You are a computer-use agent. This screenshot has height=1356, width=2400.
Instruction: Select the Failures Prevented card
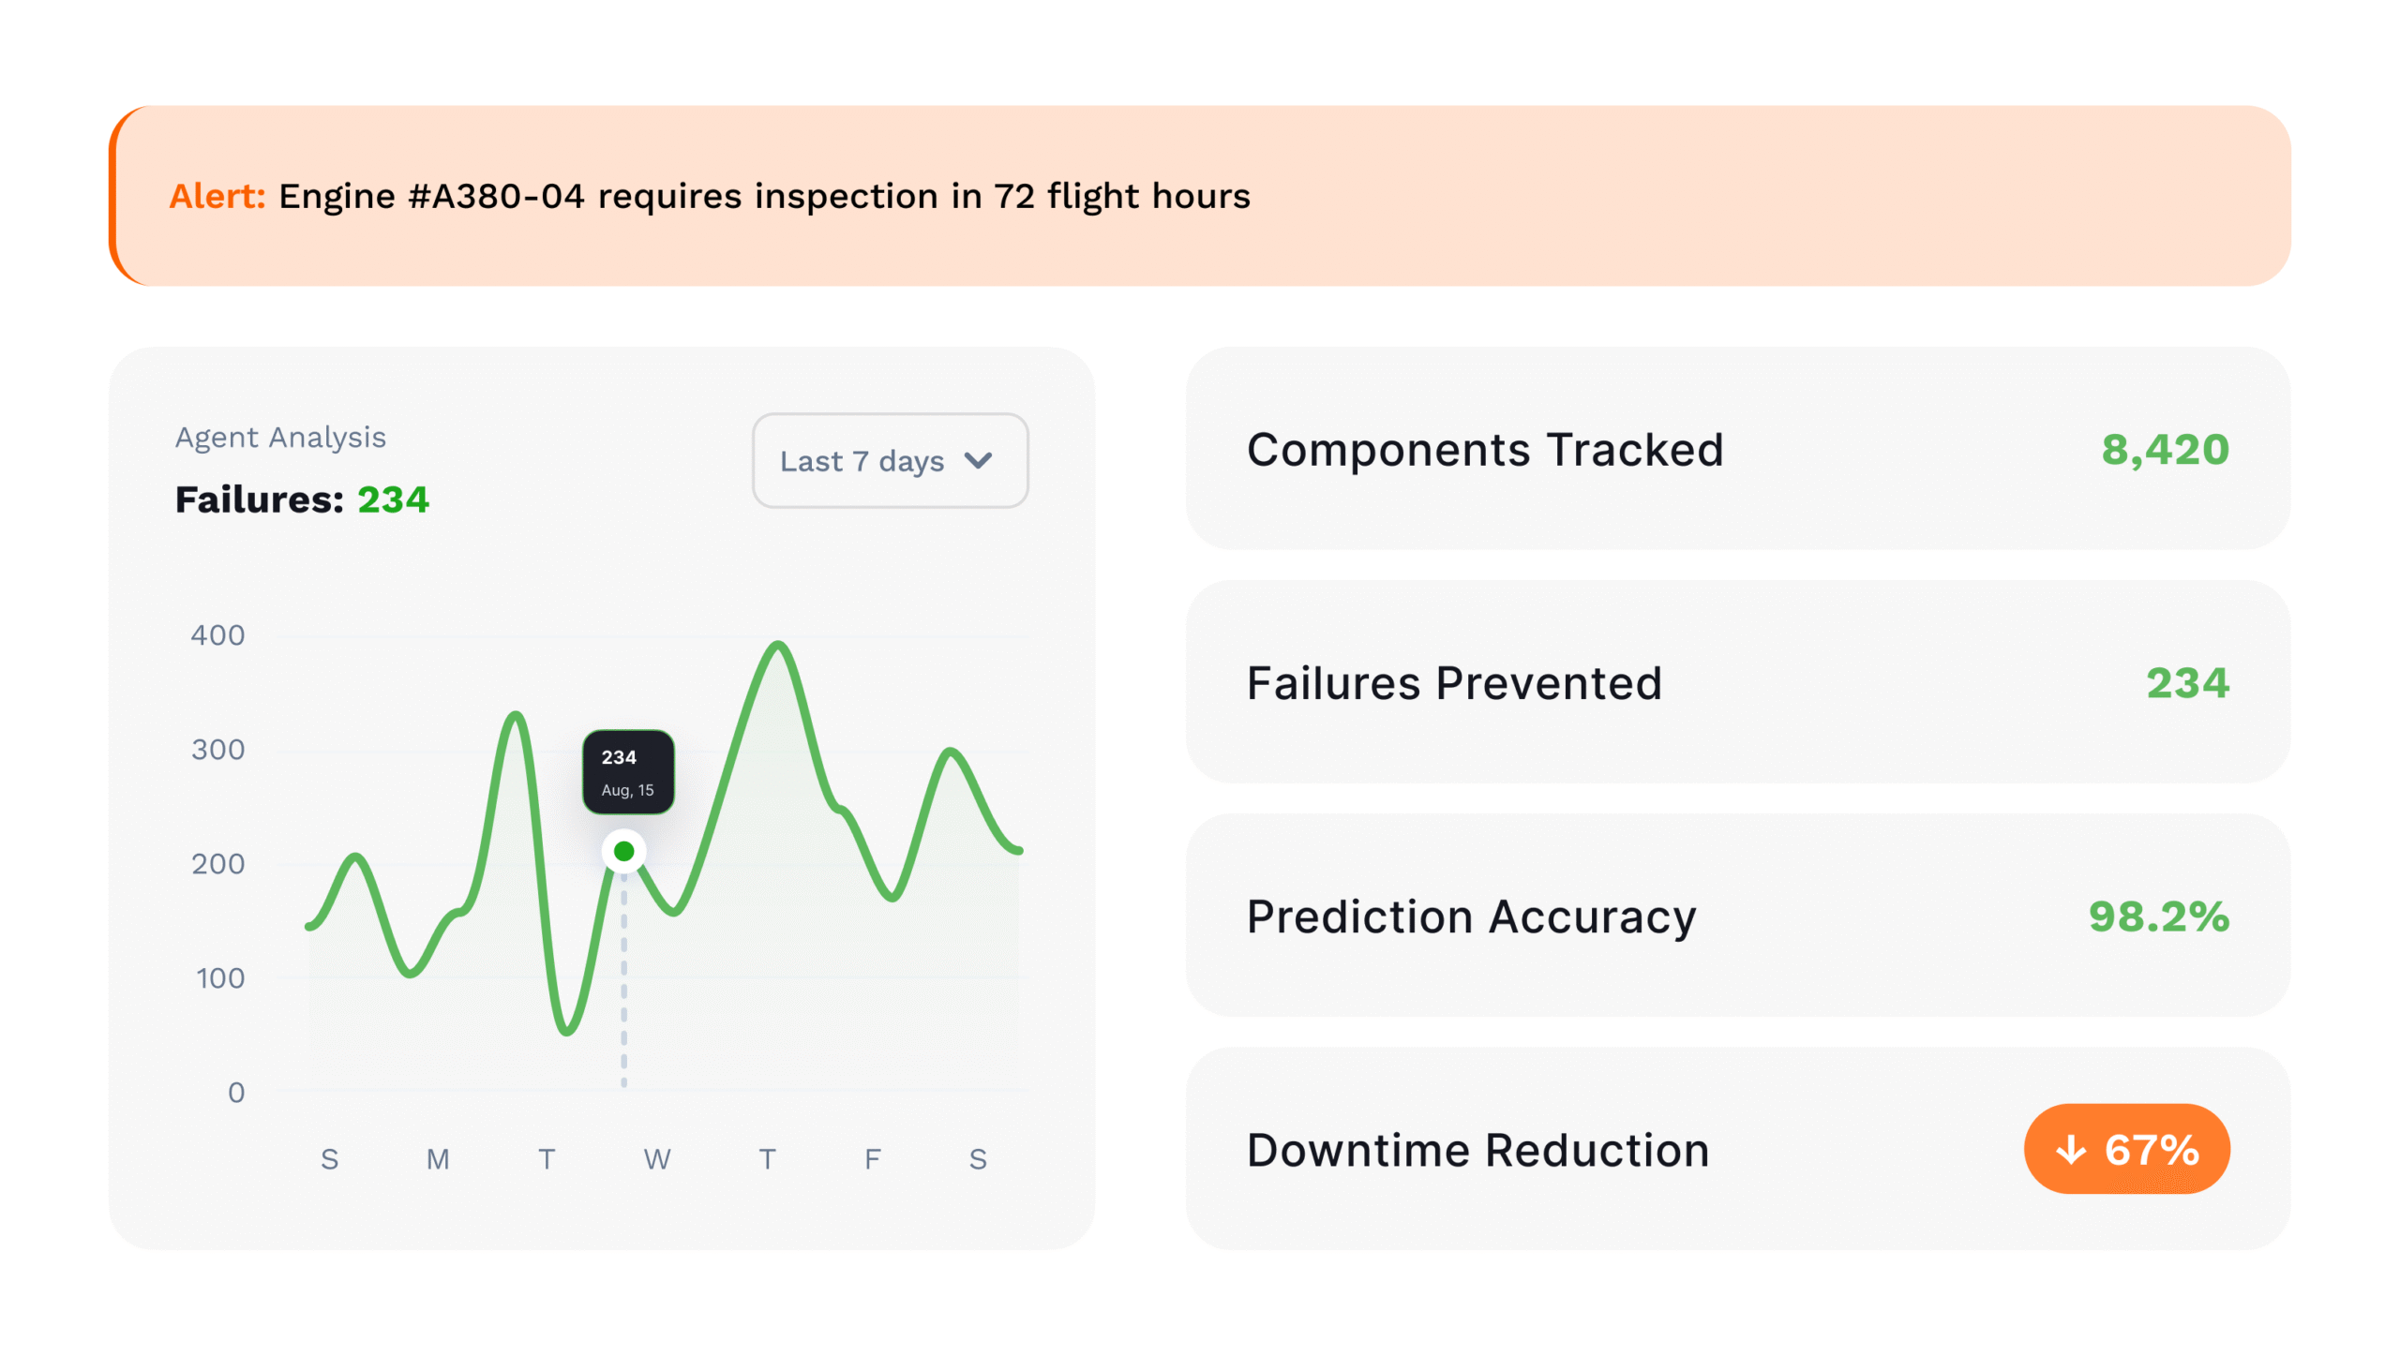[x=1736, y=682]
